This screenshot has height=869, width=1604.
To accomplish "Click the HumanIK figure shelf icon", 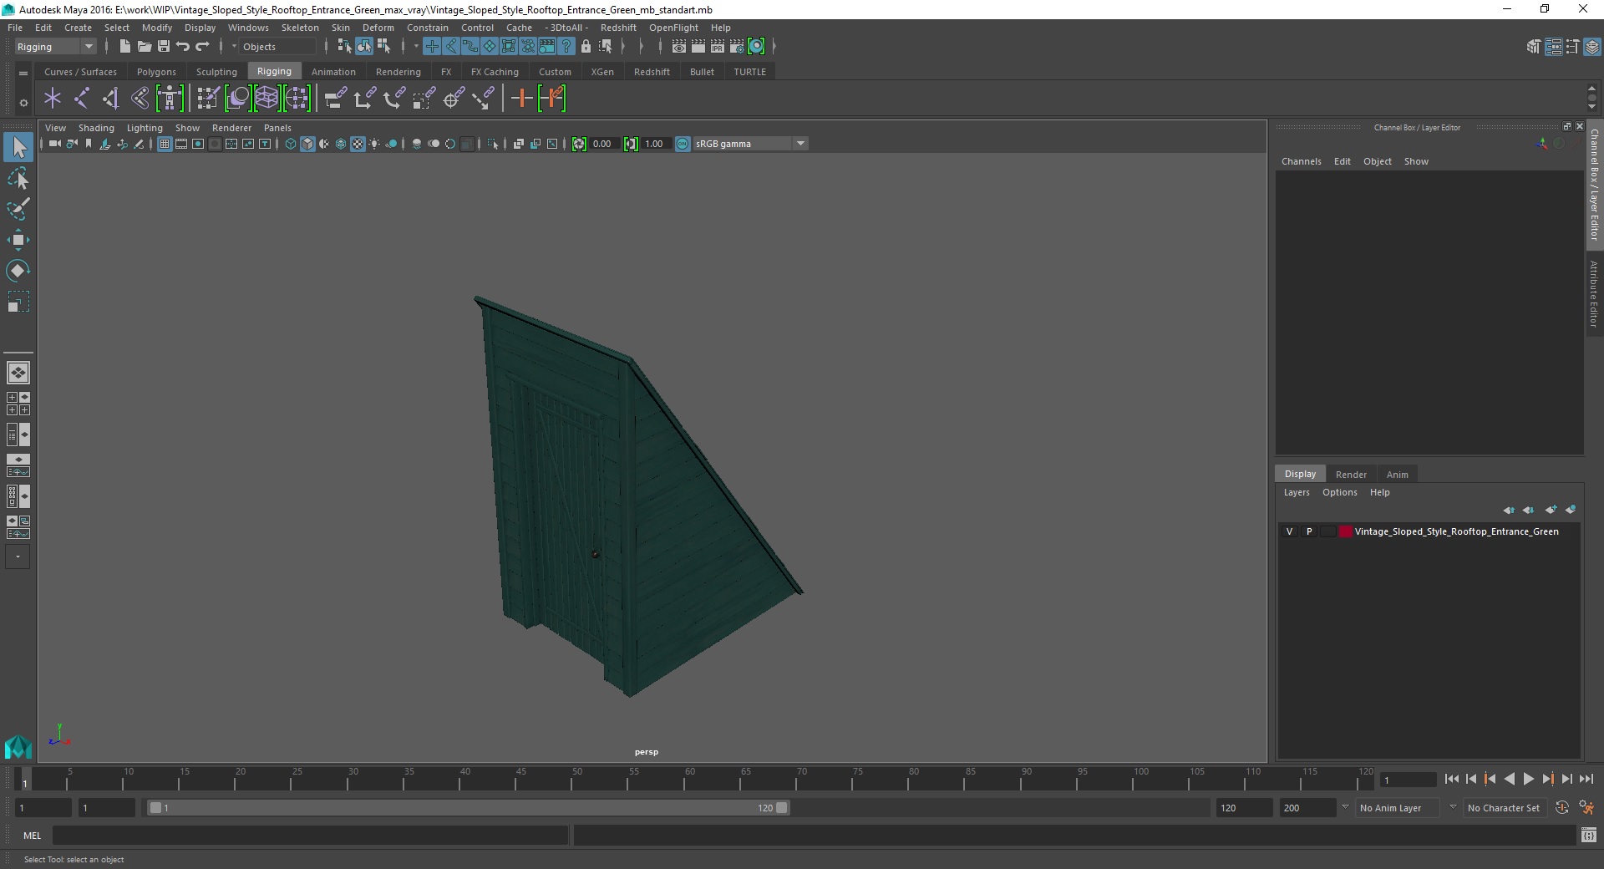I will 170,99.
